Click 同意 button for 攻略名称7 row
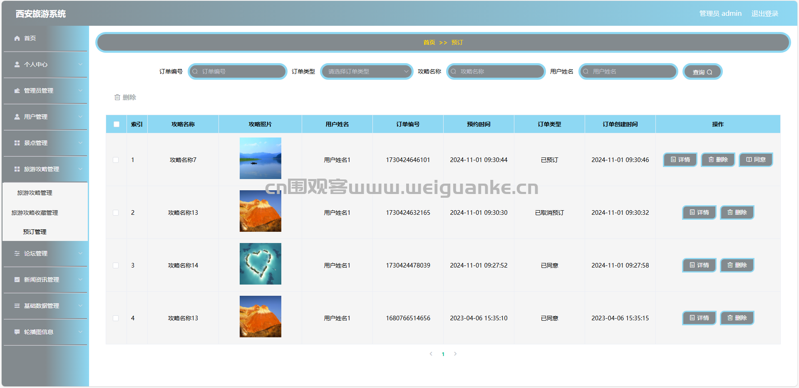 coord(756,160)
